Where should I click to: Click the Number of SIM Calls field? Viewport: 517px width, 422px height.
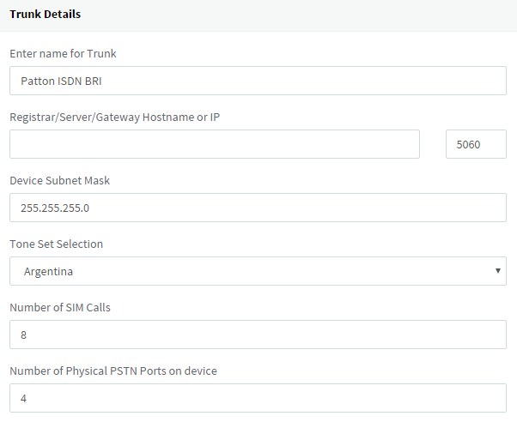click(258, 335)
